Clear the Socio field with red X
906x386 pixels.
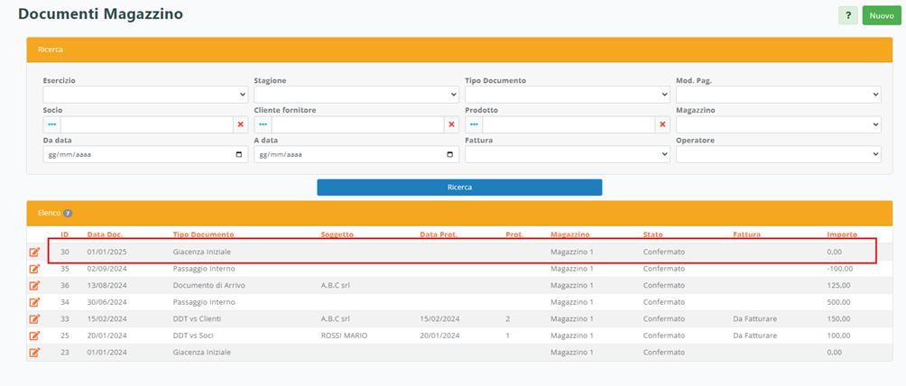240,124
